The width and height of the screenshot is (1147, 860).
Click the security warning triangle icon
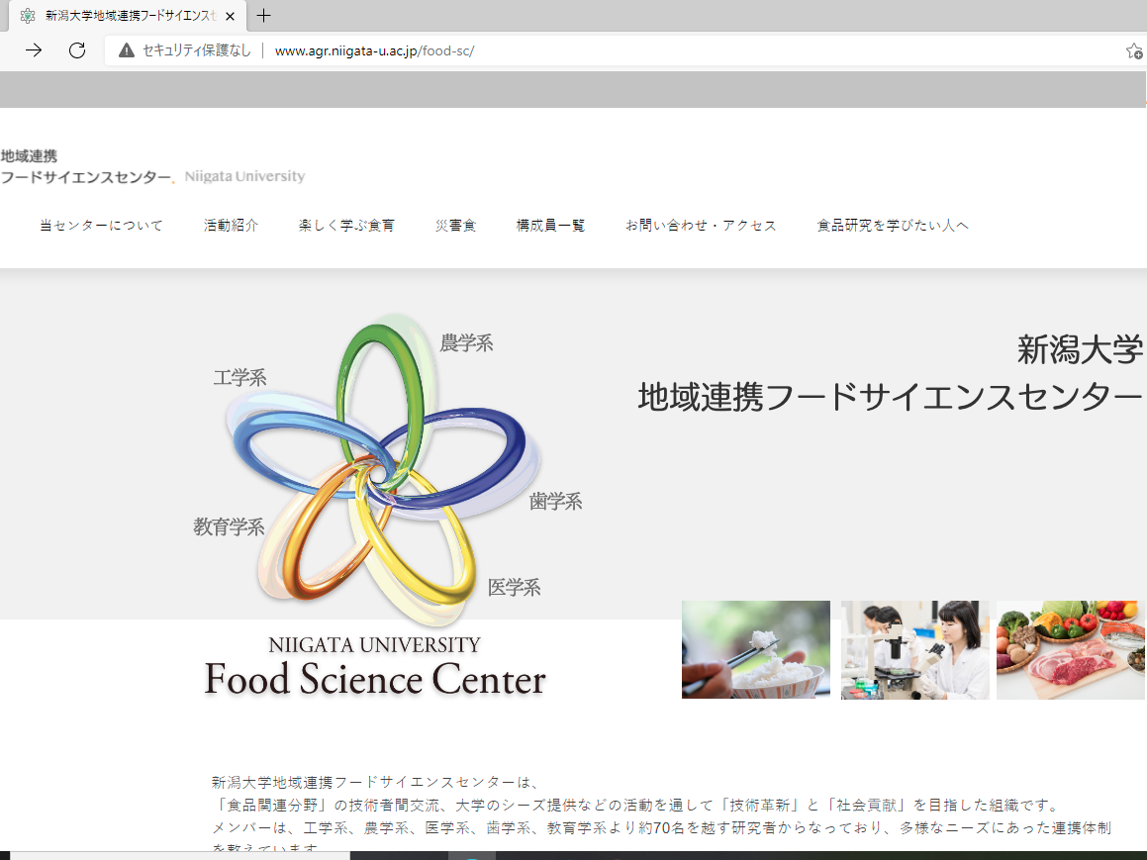coord(127,50)
